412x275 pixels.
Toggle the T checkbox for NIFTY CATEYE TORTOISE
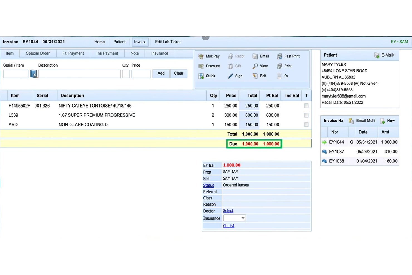306,106
